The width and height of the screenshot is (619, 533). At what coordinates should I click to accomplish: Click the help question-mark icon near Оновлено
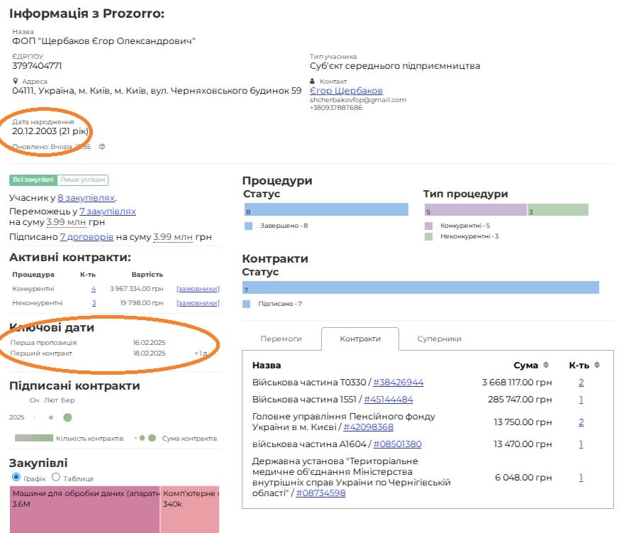pyautogui.click(x=102, y=147)
